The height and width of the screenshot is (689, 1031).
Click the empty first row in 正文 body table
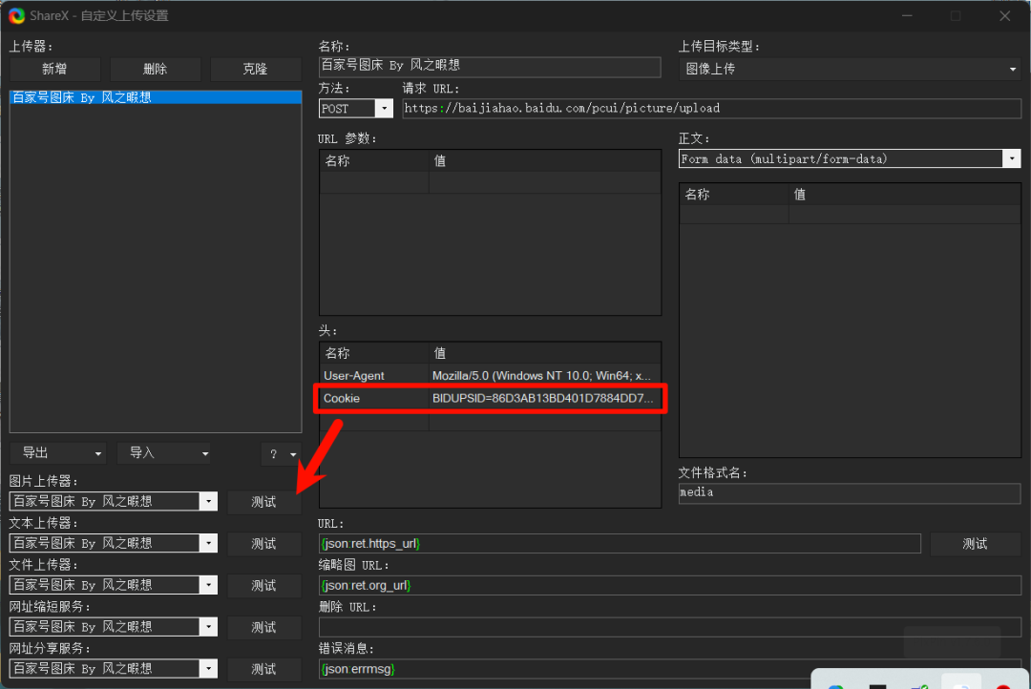[850, 215]
